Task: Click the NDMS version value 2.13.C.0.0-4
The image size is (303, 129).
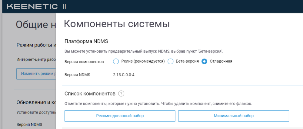Action: coord(124,75)
